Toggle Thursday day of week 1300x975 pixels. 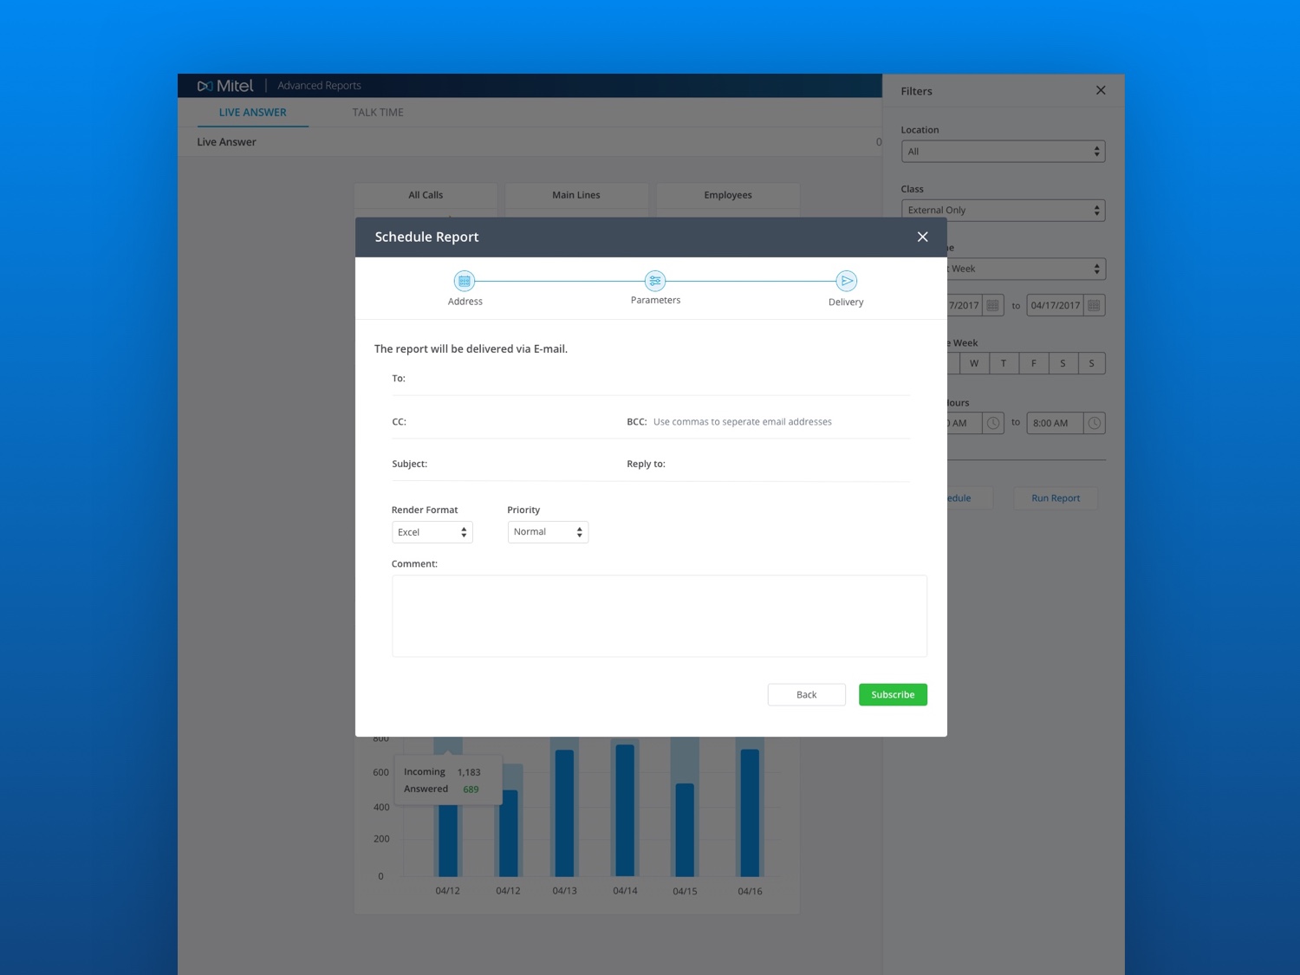[x=1004, y=363]
